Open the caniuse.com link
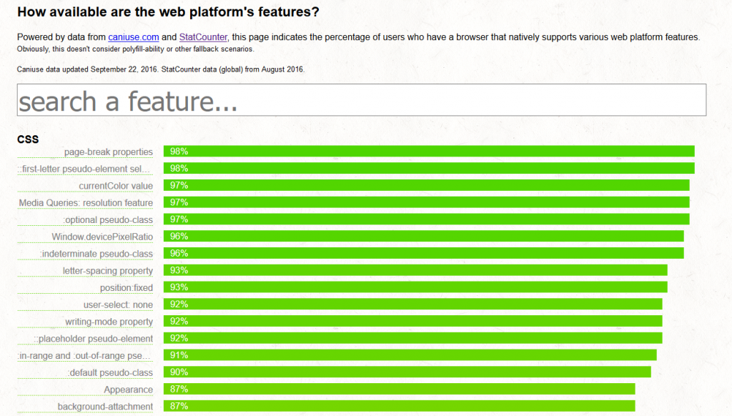 [x=132, y=37]
